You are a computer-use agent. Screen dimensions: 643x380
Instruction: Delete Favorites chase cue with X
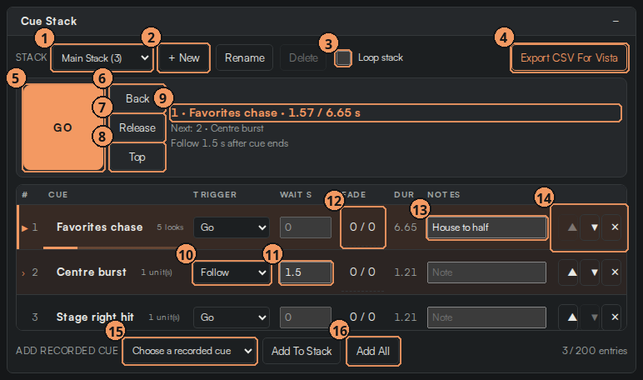pos(615,227)
